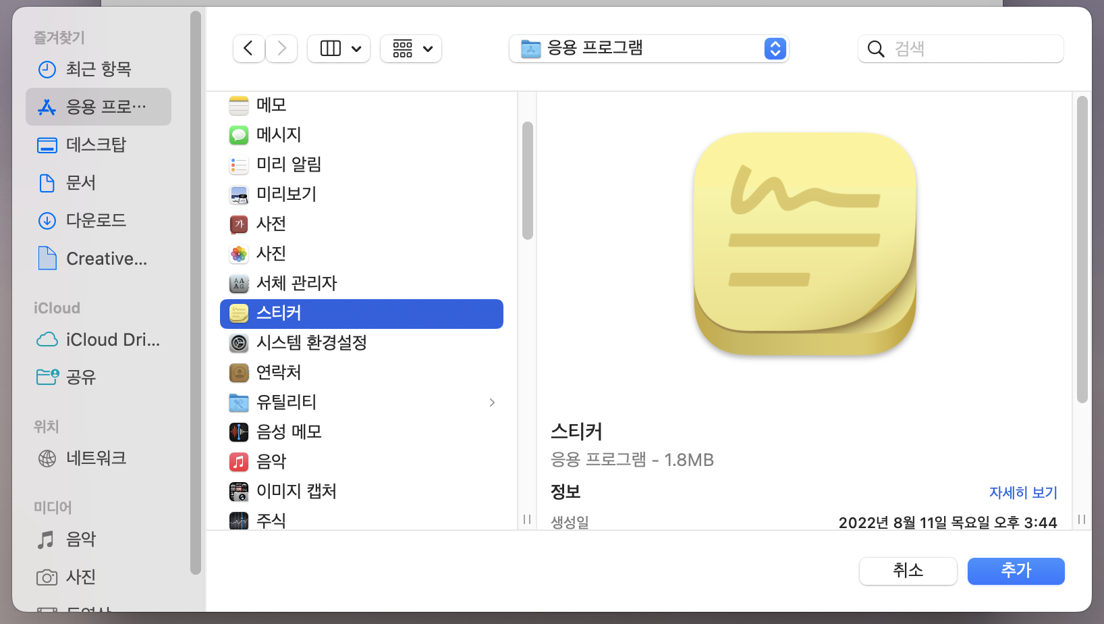Open the column view mode dropdown

pyautogui.click(x=339, y=49)
